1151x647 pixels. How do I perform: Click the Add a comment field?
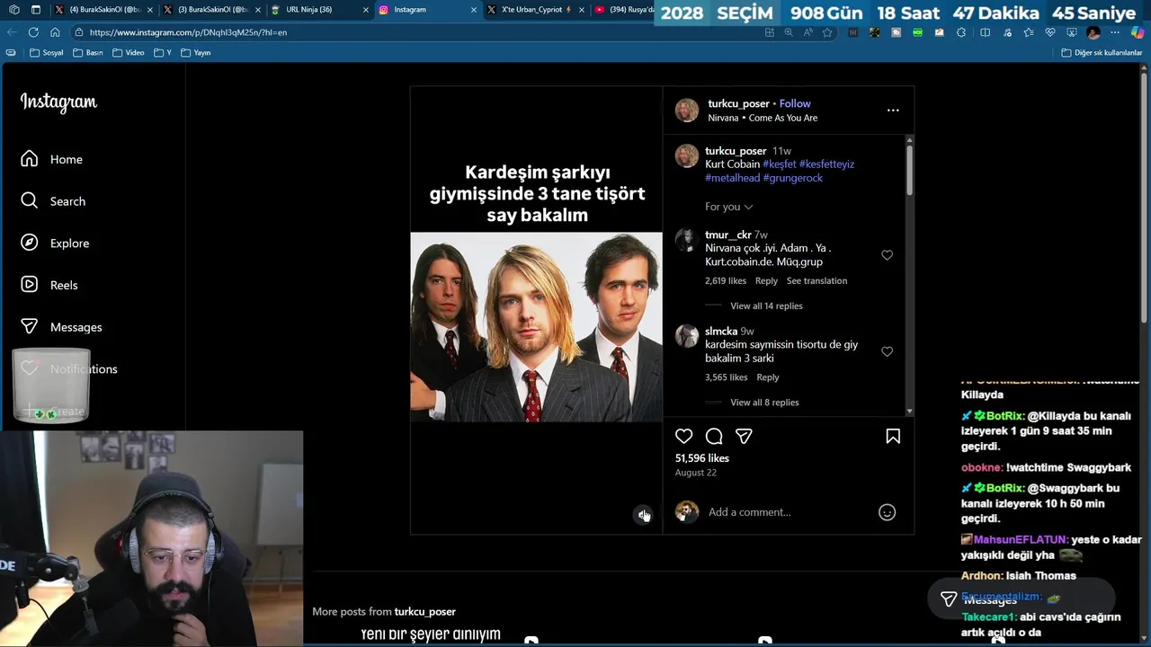point(790,512)
